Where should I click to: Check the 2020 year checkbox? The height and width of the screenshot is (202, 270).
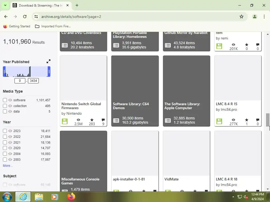5,148
